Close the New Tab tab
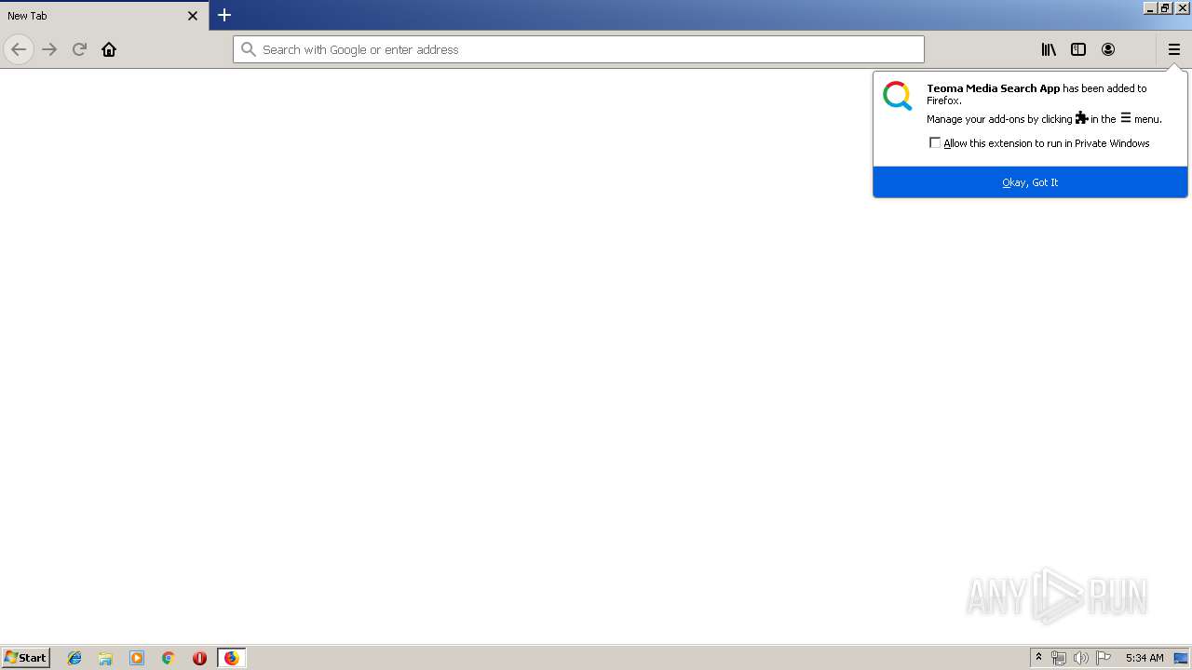 pyautogui.click(x=193, y=16)
